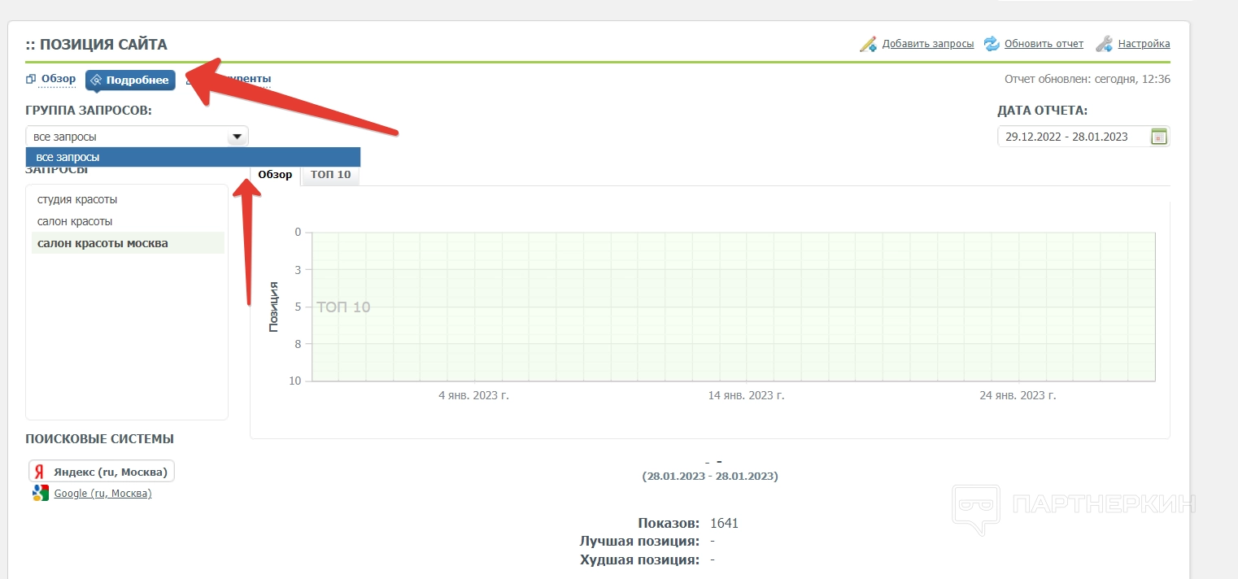Viewport: 1238px width, 579px height.
Task: Click the Yandex logo icon
Action: click(39, 472)
